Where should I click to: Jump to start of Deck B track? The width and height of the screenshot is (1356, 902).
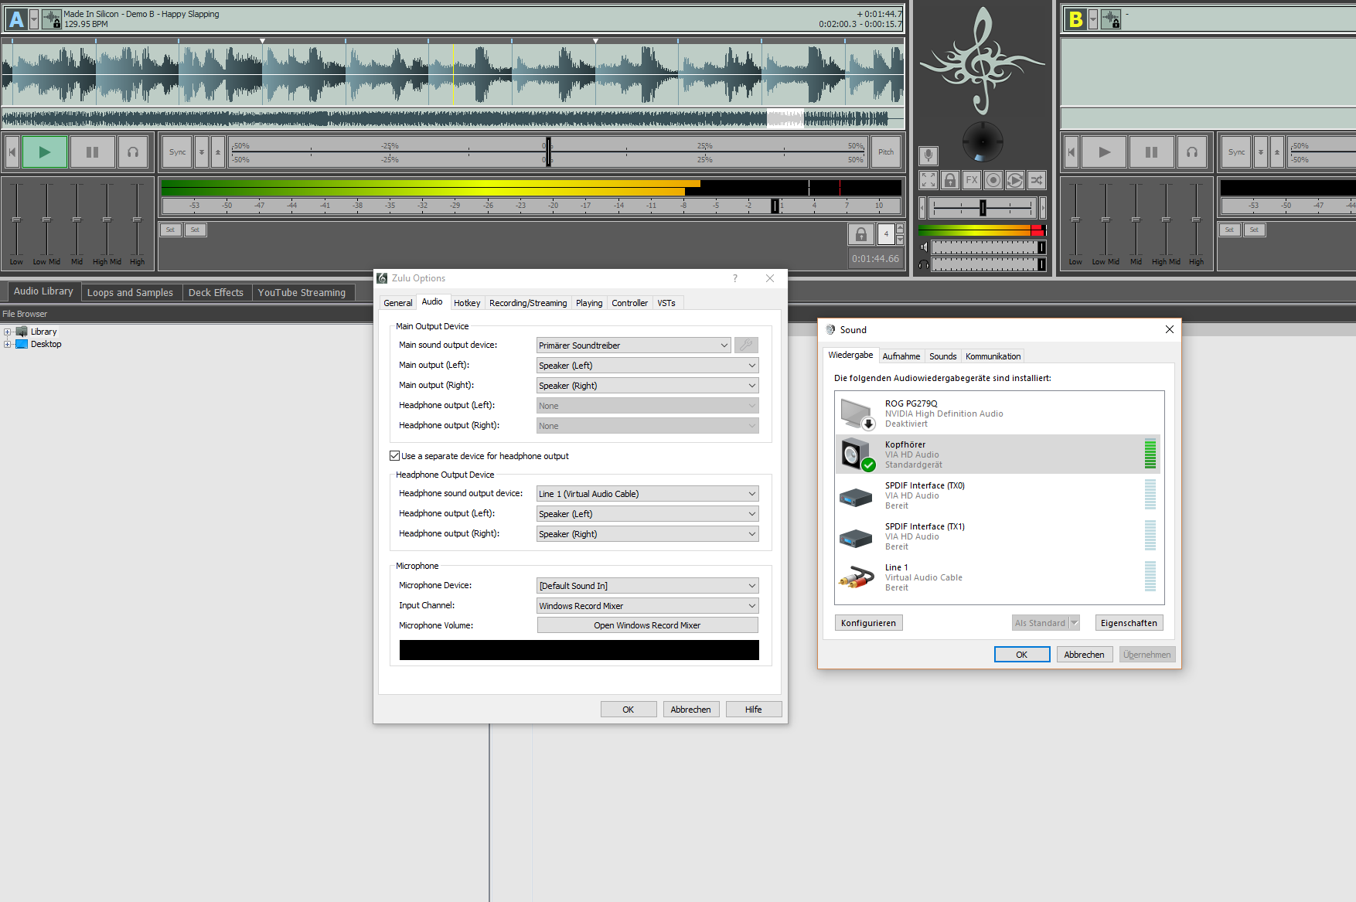(x=1071, y=152)
